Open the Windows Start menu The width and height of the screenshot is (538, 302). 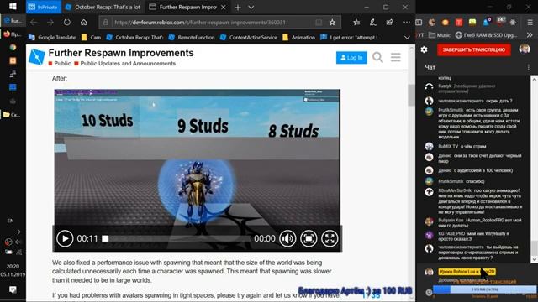click(x=13, y=7)
